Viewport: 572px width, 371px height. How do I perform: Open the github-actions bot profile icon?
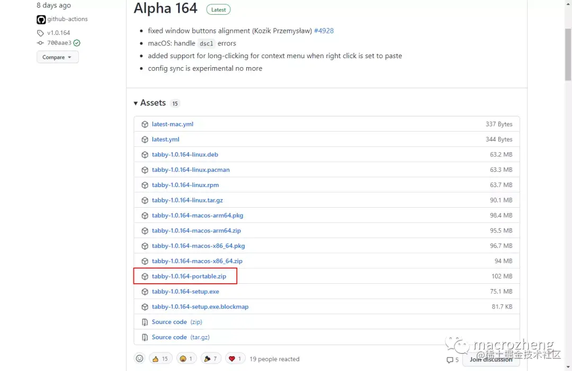pyautogui.click(x=41, y=19)
